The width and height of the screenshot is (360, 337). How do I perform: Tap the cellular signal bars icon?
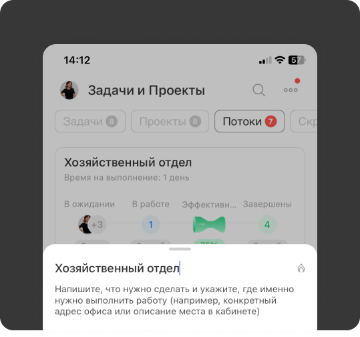pyautogui.click(x=265, y=60)
